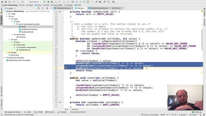Screen dimensions: 206x116
Task: Run SudokuSolver with the green play icon
Action: click(x=44, y=2)
